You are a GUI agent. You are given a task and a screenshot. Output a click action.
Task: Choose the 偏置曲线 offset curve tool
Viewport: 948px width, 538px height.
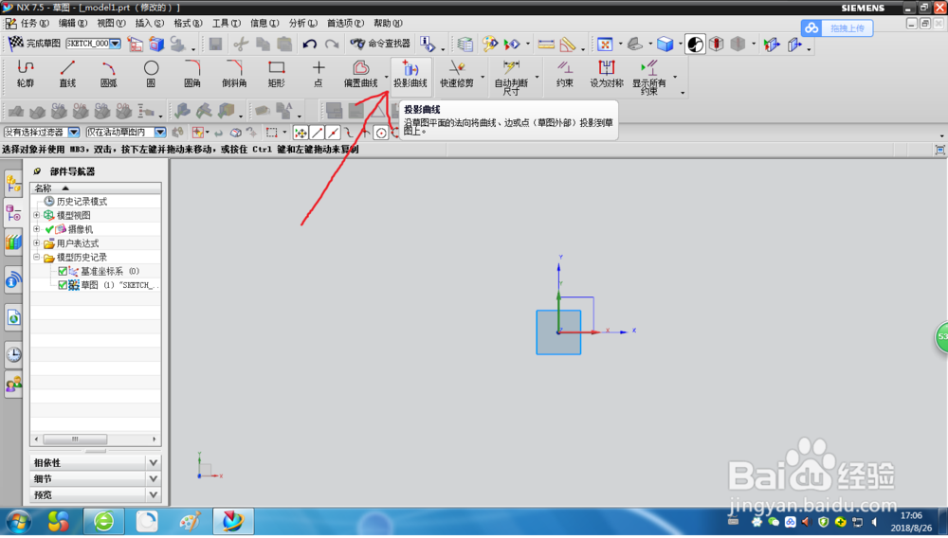coord(361,74)
